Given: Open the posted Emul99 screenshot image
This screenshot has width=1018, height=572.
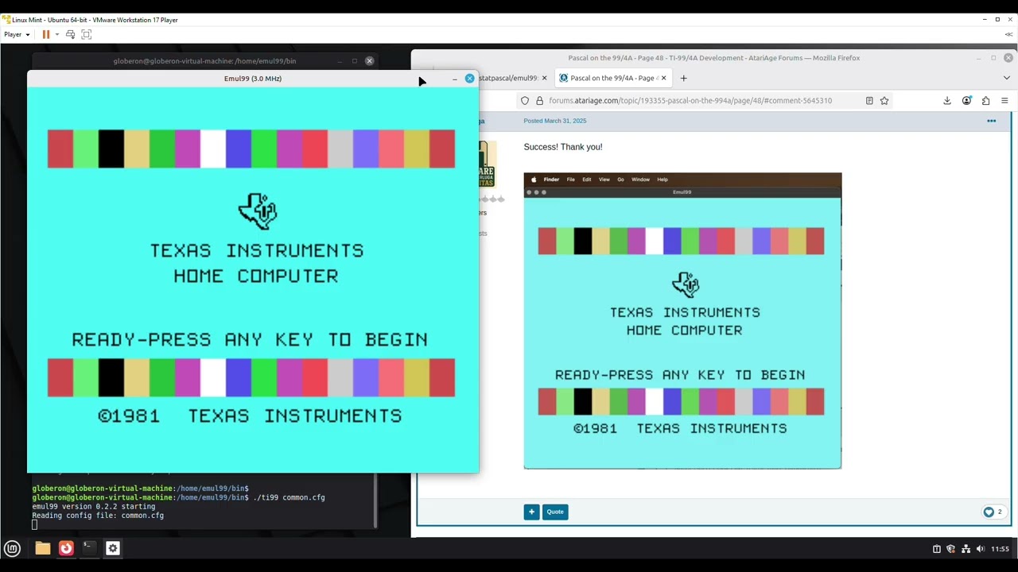Looking at the screenshot, I should point(682,321).
